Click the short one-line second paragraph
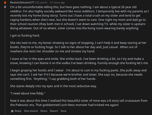This screenshot has height=115, width=152. click(x=25, y=36)
